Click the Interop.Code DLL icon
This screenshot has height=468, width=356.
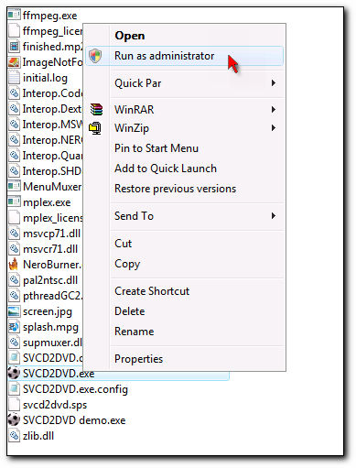[14, 93]
